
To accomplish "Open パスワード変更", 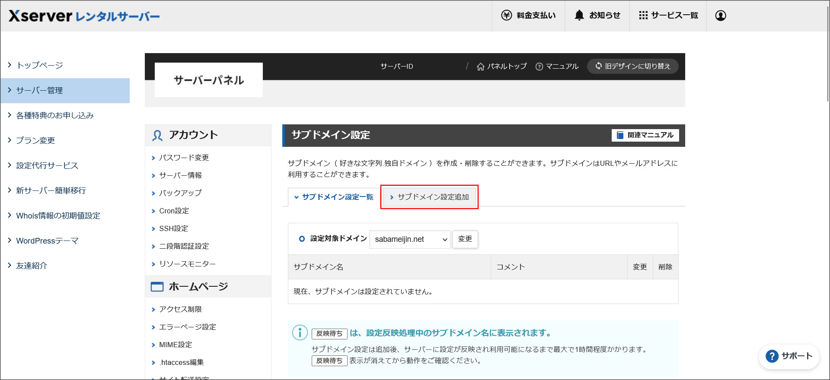I will tap(184, 158).
